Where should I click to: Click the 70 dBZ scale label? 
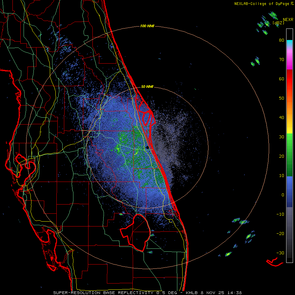pyautogui.click(x=282, y=60)
